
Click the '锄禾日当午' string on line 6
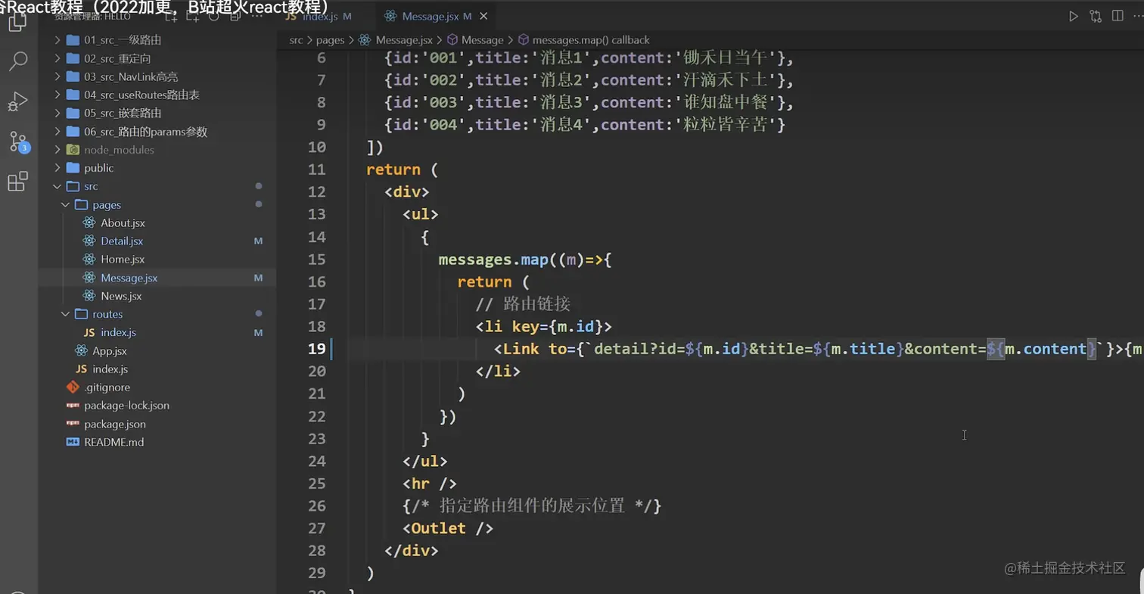point(728,58)
